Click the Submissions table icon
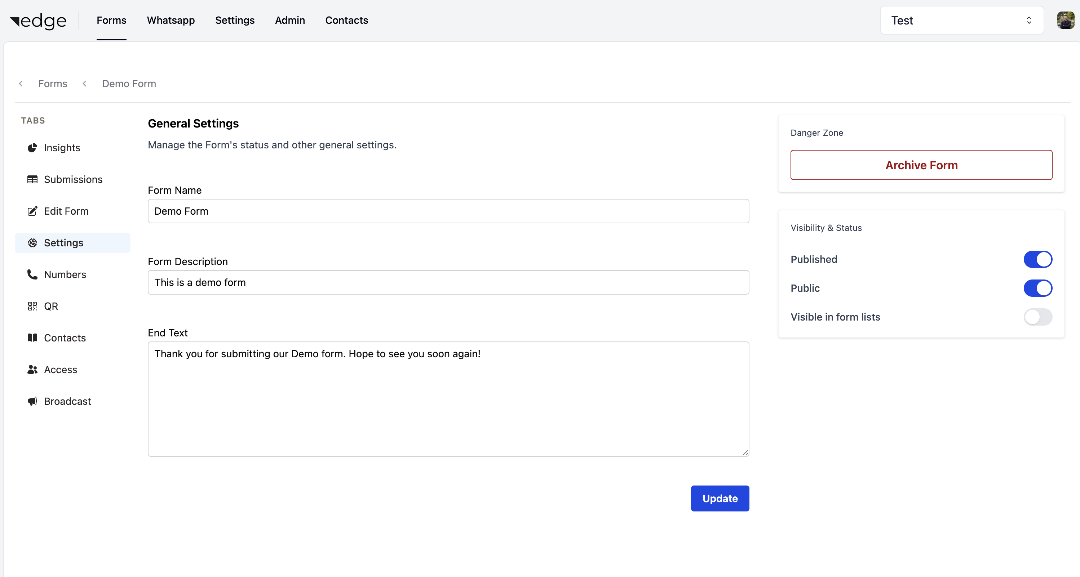 click(32, 179)
